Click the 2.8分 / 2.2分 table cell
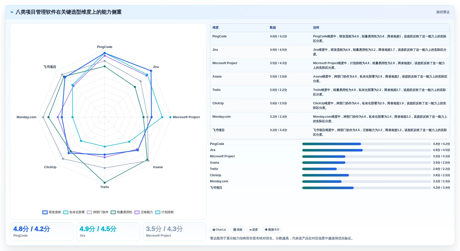The image size is (460, 251). click(278, 90)
